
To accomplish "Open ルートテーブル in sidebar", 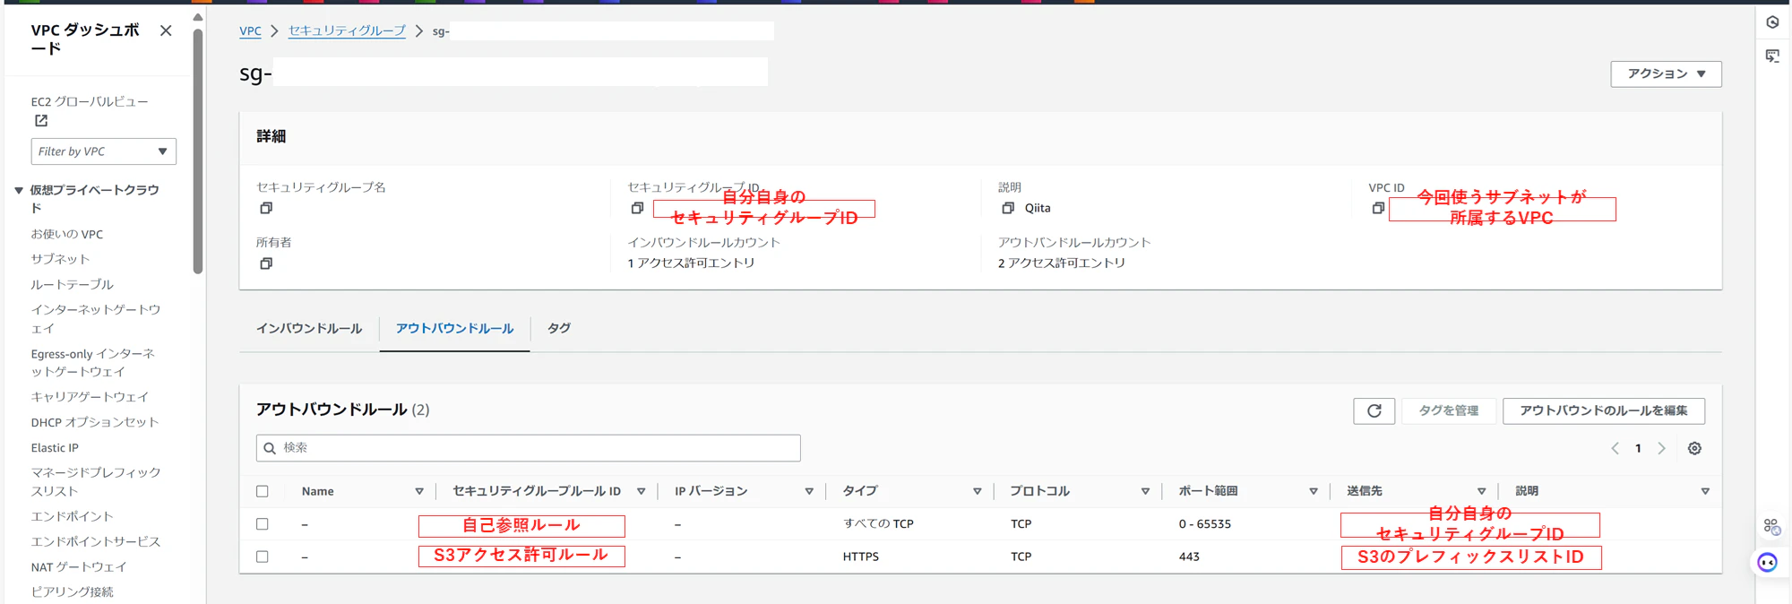I will [73, 284].
